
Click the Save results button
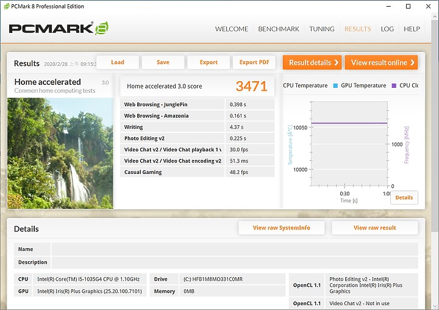click(163, 62)
